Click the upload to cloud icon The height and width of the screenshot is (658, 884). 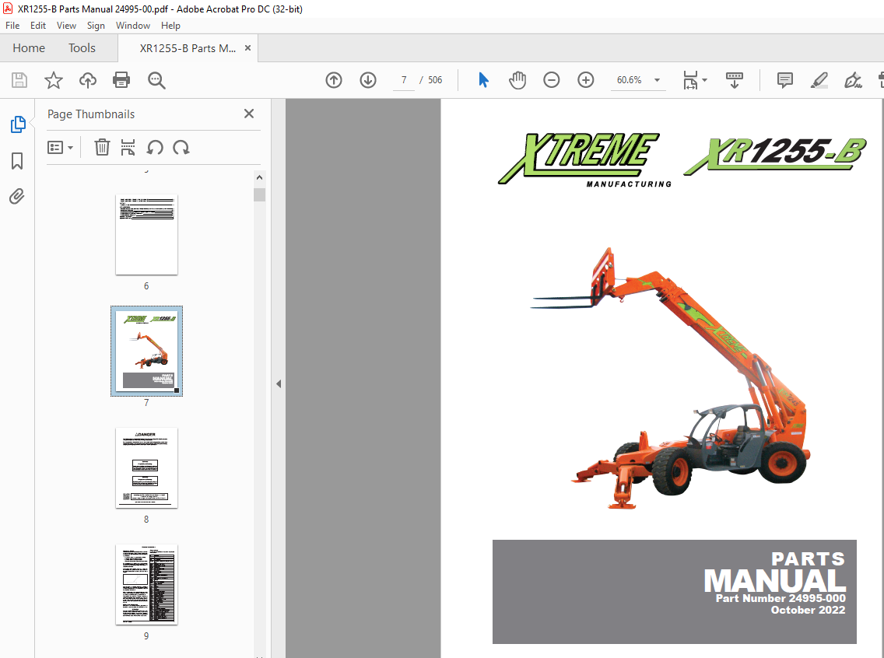pyautogui.click(x=87, y=80)
